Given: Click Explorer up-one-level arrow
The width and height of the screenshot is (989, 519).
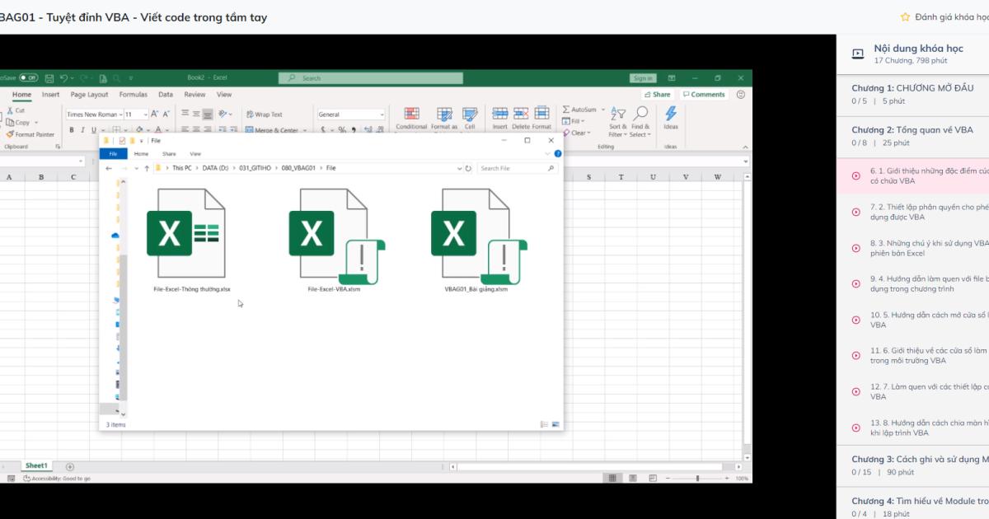Looking at the screenshot, I should (x=147, y=168).
